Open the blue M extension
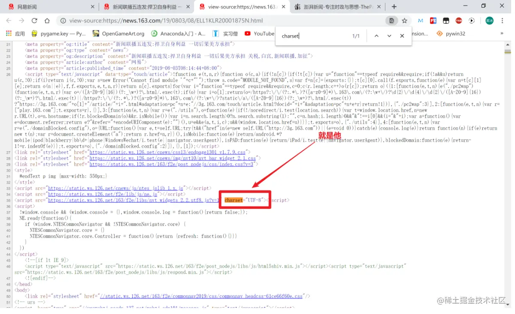The width and height of the screenshot is (515, 314). [x=421, y=21]
